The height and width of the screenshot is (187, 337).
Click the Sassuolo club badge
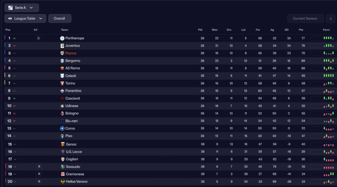click(63, 167)
